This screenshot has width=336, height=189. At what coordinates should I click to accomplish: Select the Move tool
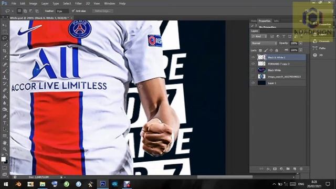(x=5, y=26)
